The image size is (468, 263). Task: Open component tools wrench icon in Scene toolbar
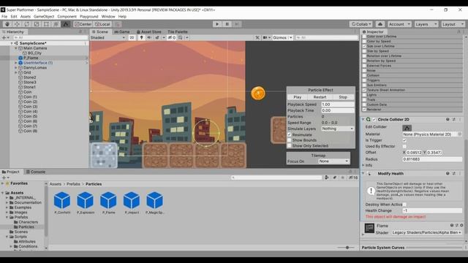pos(257,37)
